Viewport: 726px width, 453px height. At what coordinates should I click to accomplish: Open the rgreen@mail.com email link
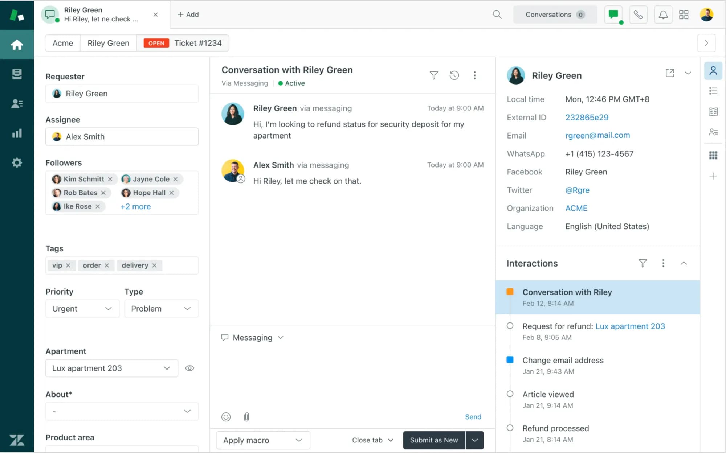pos(597,135)
